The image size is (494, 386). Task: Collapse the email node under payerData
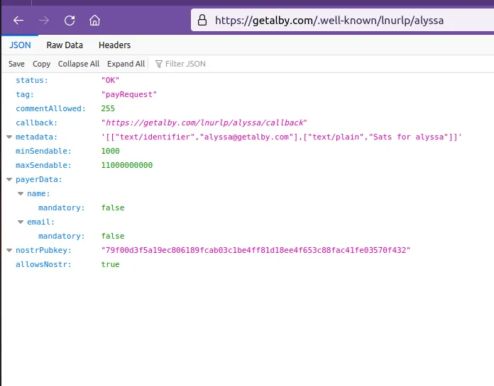click(x=21, y=222)
